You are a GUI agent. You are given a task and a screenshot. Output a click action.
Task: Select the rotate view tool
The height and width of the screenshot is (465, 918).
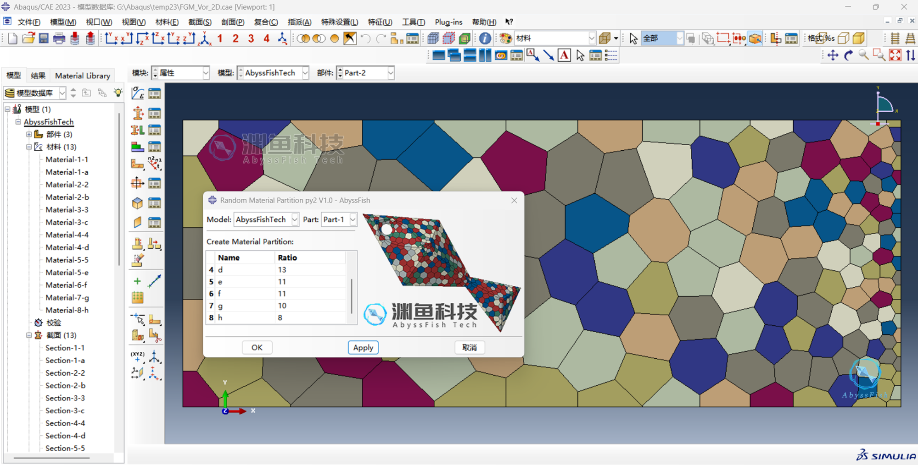tap(848, 55)
